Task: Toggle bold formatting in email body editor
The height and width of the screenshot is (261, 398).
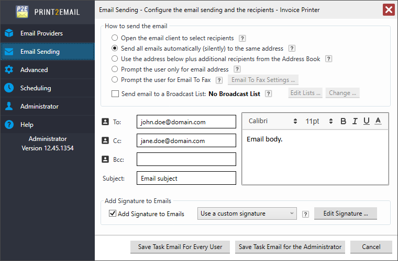Action: 344,121
